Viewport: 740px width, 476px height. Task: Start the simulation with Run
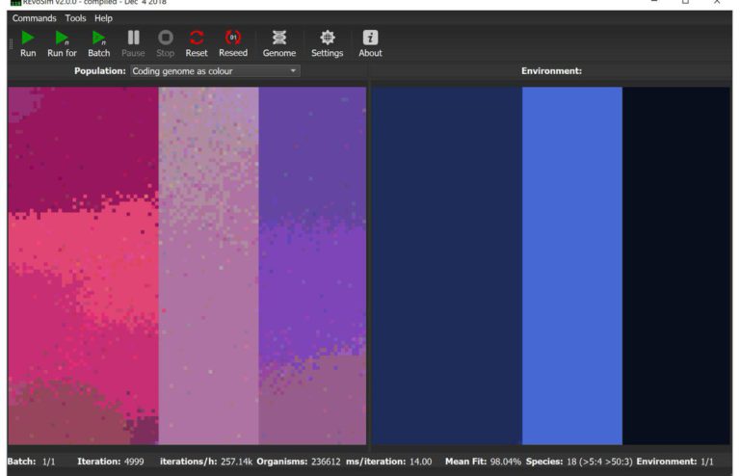click(28, 44)
